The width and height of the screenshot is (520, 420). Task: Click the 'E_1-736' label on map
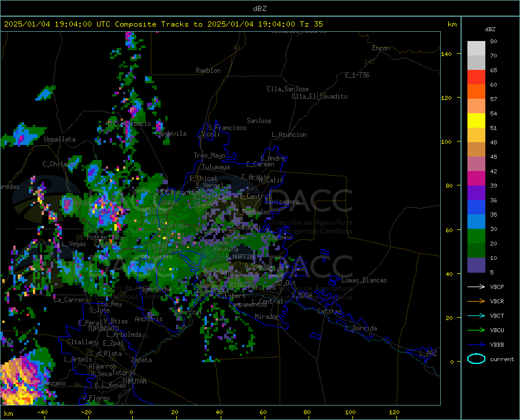coord(357,75)
